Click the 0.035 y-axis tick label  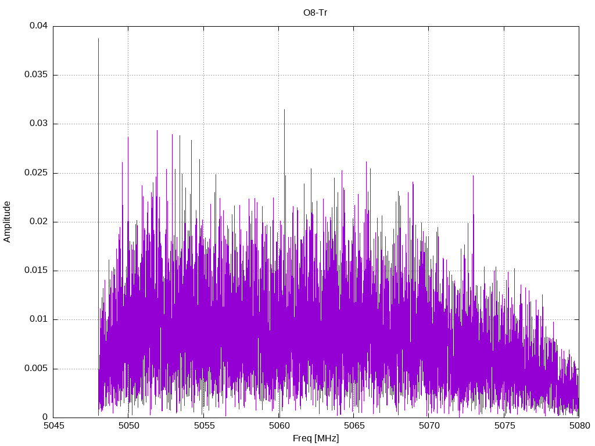pyautogui.click(x=36, y=74)
